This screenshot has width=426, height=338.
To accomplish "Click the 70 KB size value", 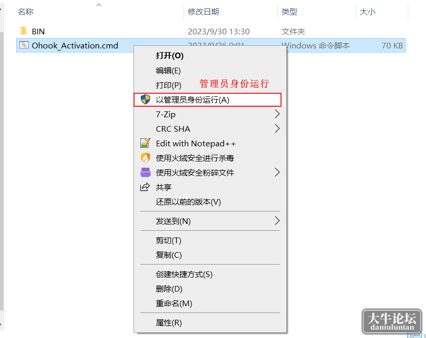I will point(392,46).
